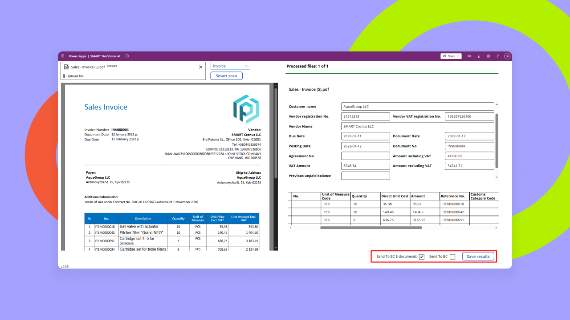
Task: Click the download icon in the header
Action: [479, 56]
